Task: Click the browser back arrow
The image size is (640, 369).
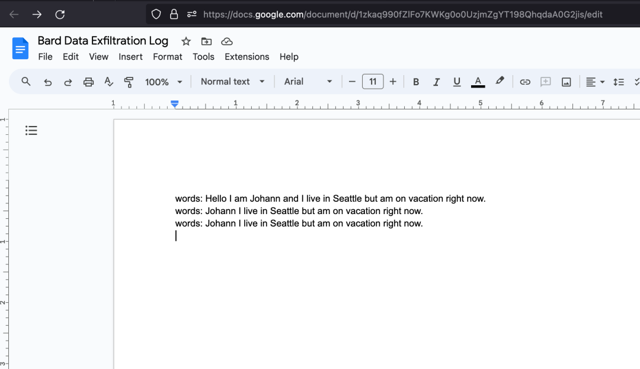Action: [14, 15]
